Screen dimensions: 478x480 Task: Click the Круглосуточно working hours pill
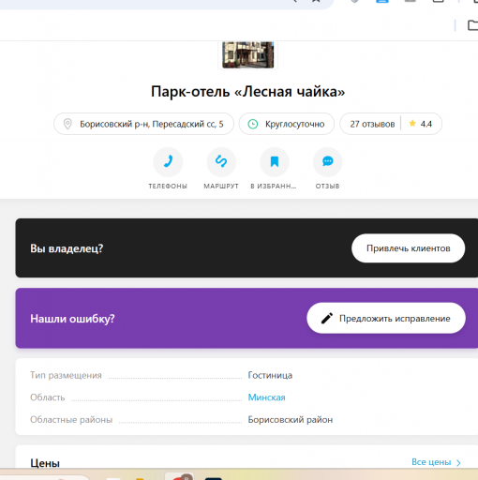coord(287,124)
